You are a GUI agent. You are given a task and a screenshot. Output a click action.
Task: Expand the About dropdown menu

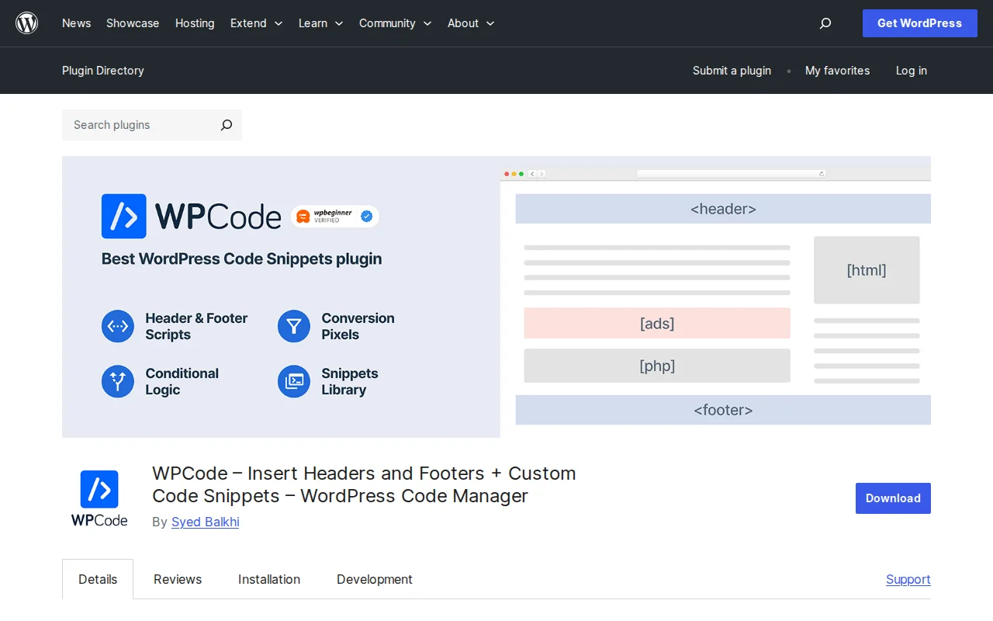tap(470, 23)
